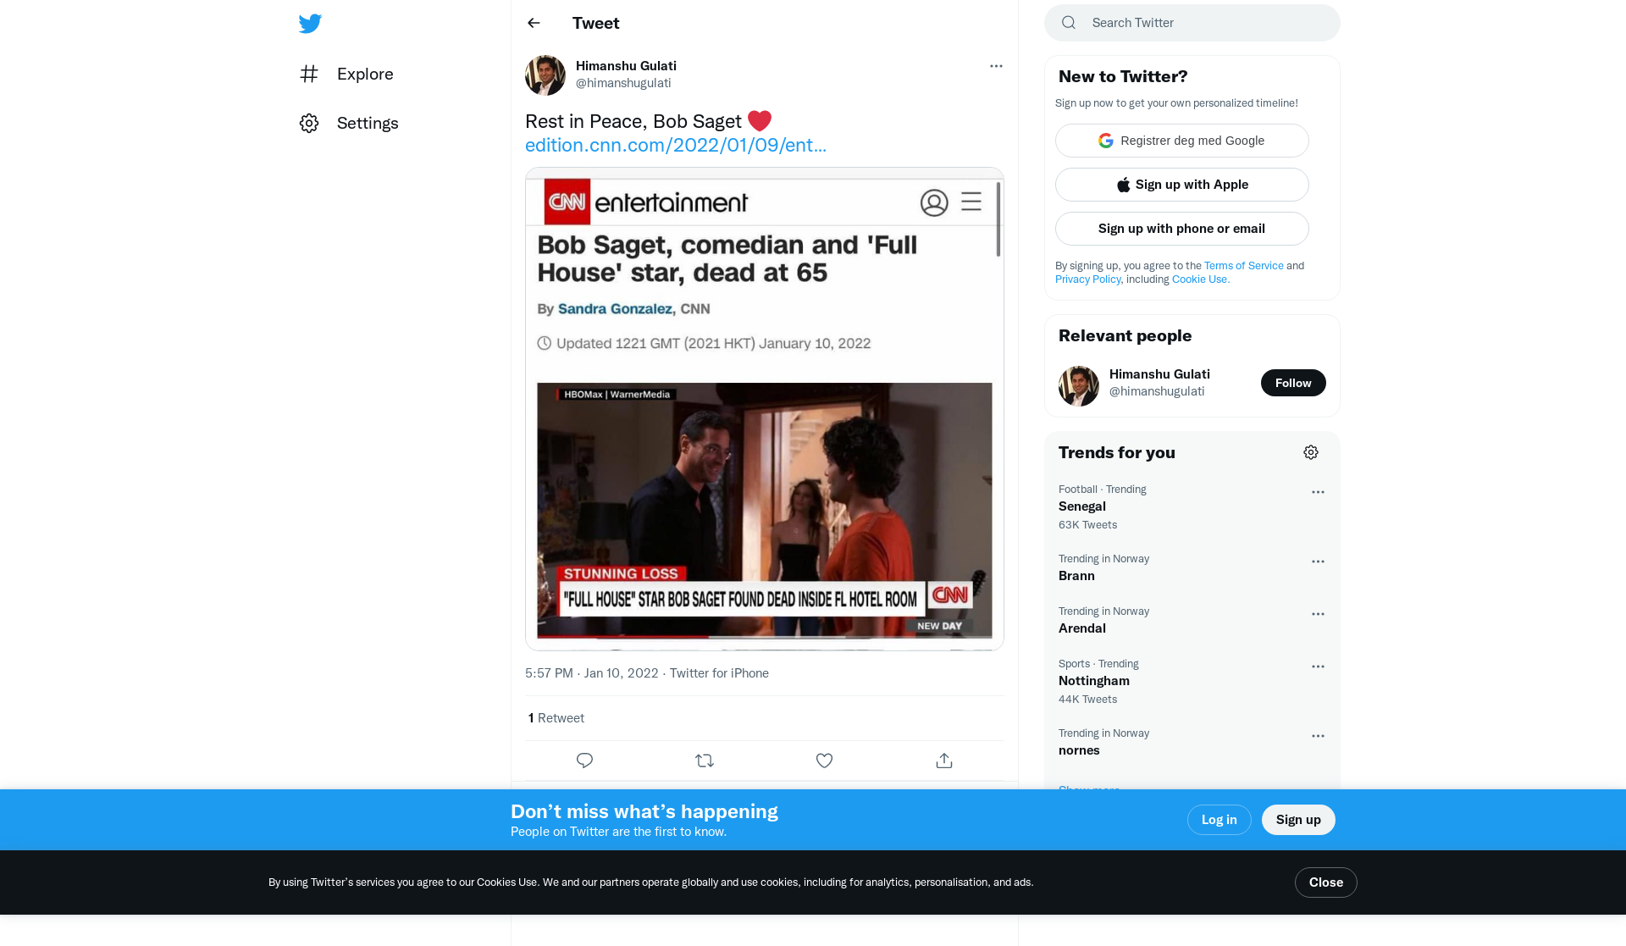This screenshot has height=946, width=1626.
Task: Open the edition.cnn.com link in tweet
Action: [675, 145]
